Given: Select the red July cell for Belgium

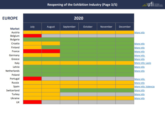Looking at the screenshot, I should click(x=32, y=36).
